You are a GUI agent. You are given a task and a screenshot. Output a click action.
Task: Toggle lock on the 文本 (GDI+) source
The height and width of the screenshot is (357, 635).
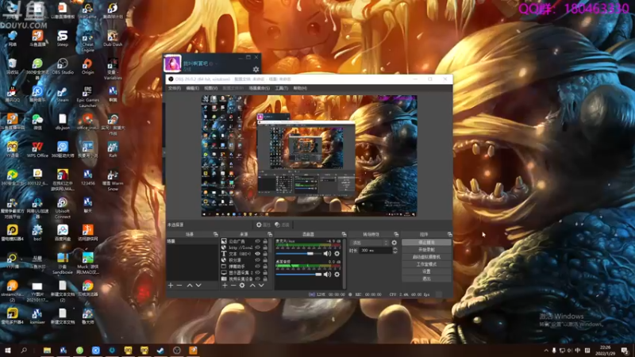(265, 254)
